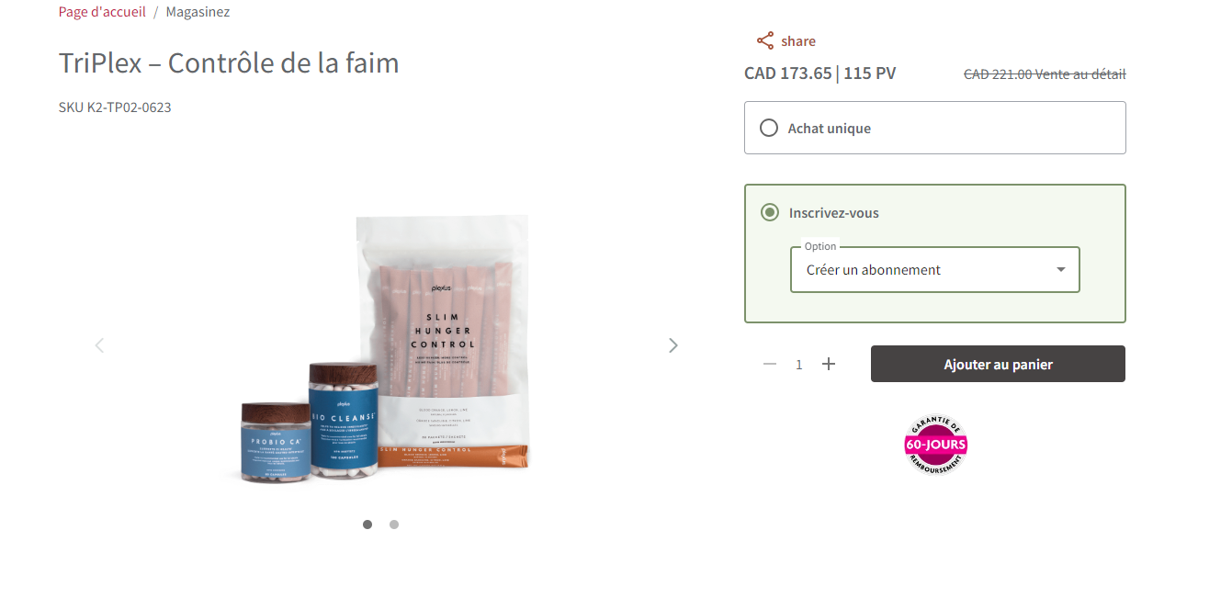Select first carousel dot indicator
Image resolution: width=1232 pixels, height=598 pixels.
click(367, 525)
